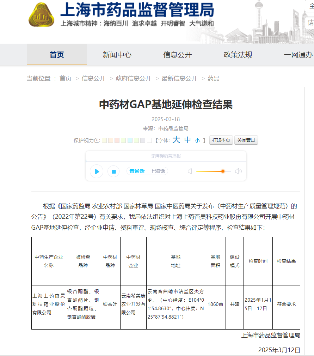Open the 新闻中心 nav tab
The width and height of the screenshot is (314, 356).
point(117,55)
